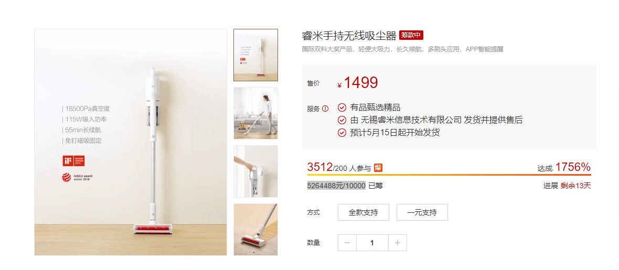View the wall-mount hand thumbnail

point(255,171)
